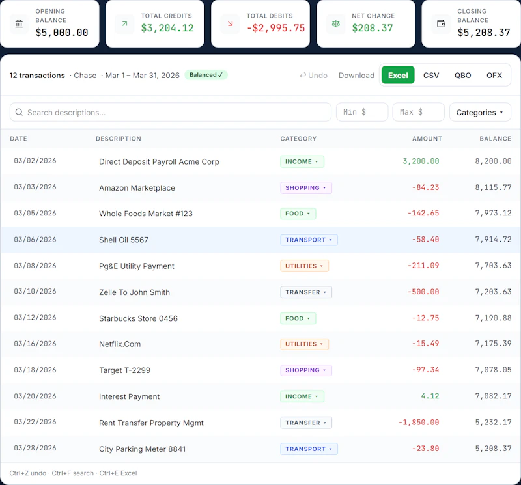Viewport: 521px width, 485px height.
Task: Select CSV download format
Action: [x=431, y=75]
